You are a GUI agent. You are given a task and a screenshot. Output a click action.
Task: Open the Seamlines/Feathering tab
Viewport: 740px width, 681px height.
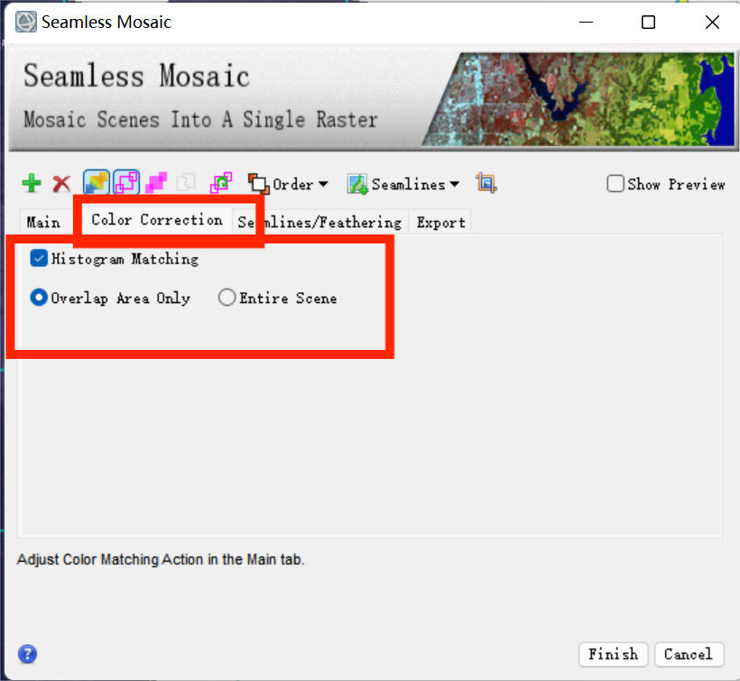[x=319, y=222]
